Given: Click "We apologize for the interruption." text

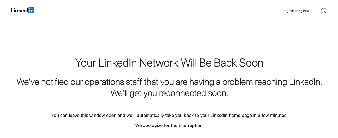Looking at the screenshot, I should tap(169, 125).
